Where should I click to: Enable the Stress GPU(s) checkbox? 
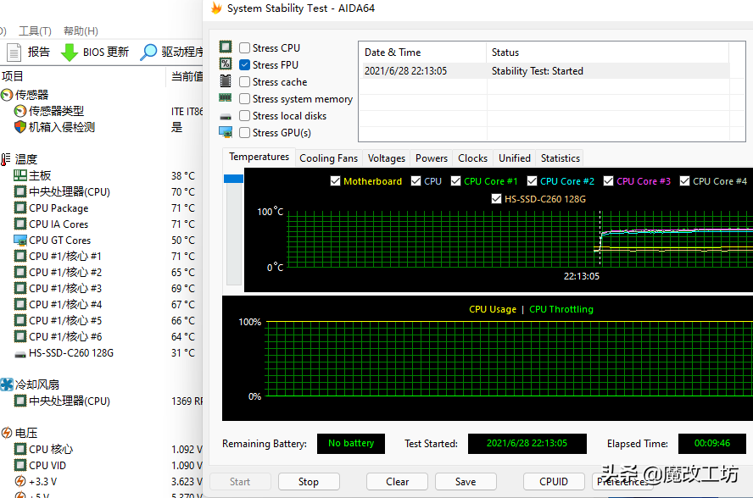(x=244, y=132)
